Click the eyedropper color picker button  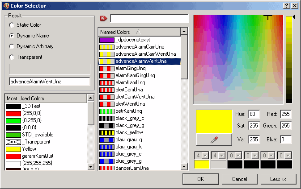point(214,140)
